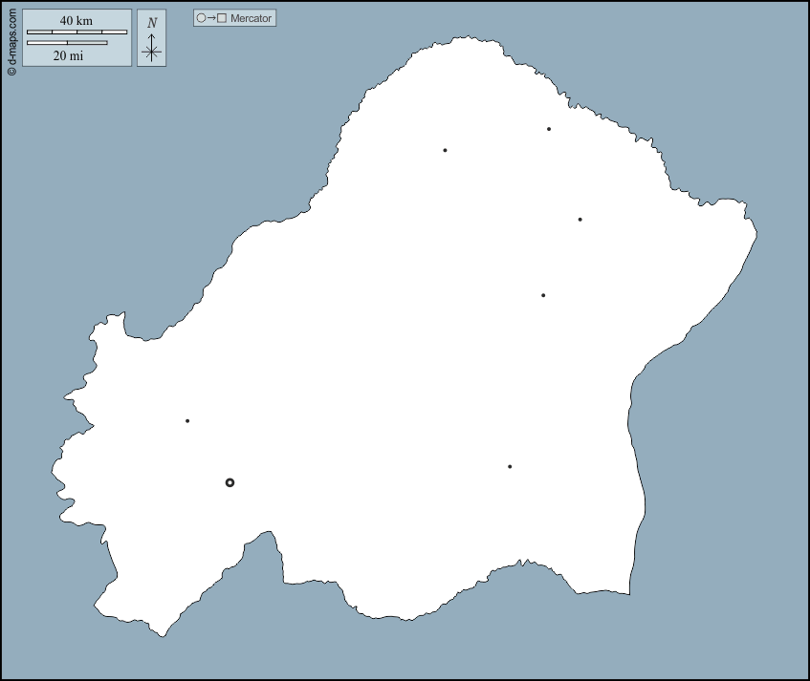810x681 pixels.
Task: Click the city dot nearest the region's center-east
Action: [543, 295]
